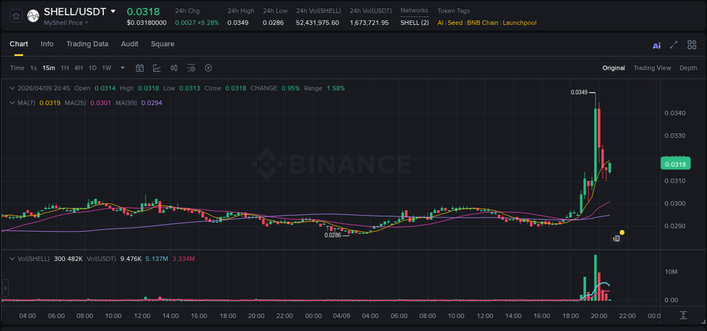Screen dimensions: 707x331
Task: Switch to the Trading Data tab
Action: point(88,44)
